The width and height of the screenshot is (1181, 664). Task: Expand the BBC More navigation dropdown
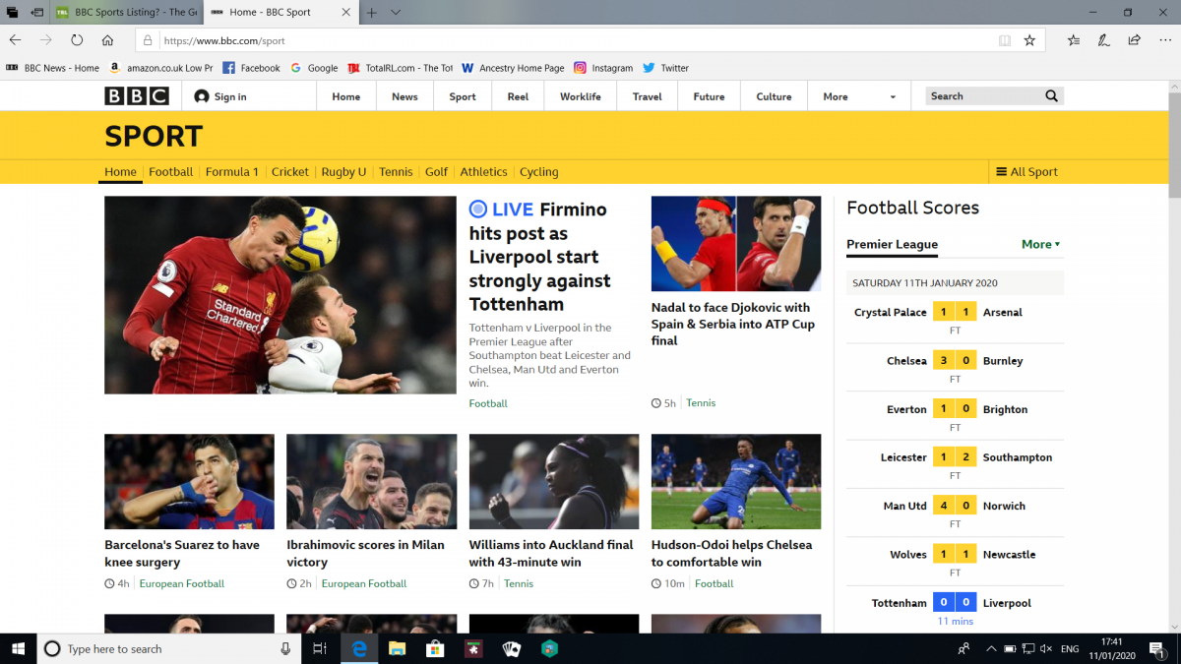tap(861, 96)
